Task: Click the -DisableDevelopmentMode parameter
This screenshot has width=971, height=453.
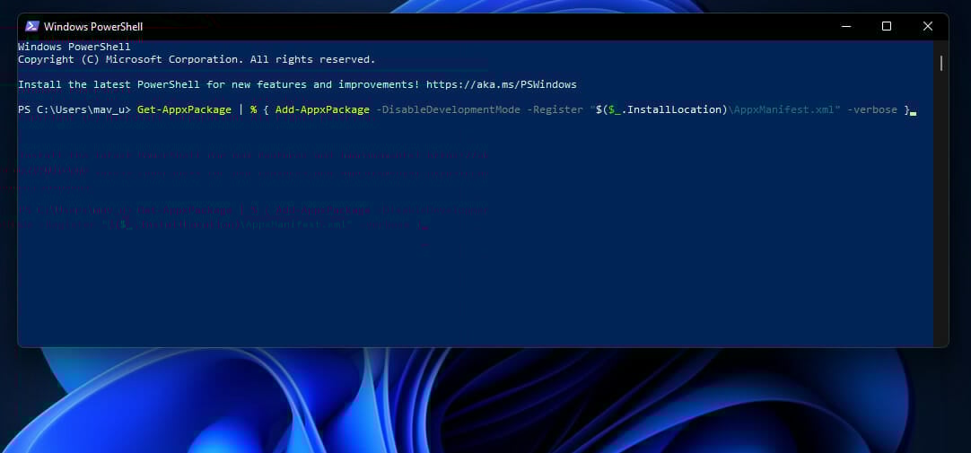Action: pyautogui.click(x=449, y=109)
